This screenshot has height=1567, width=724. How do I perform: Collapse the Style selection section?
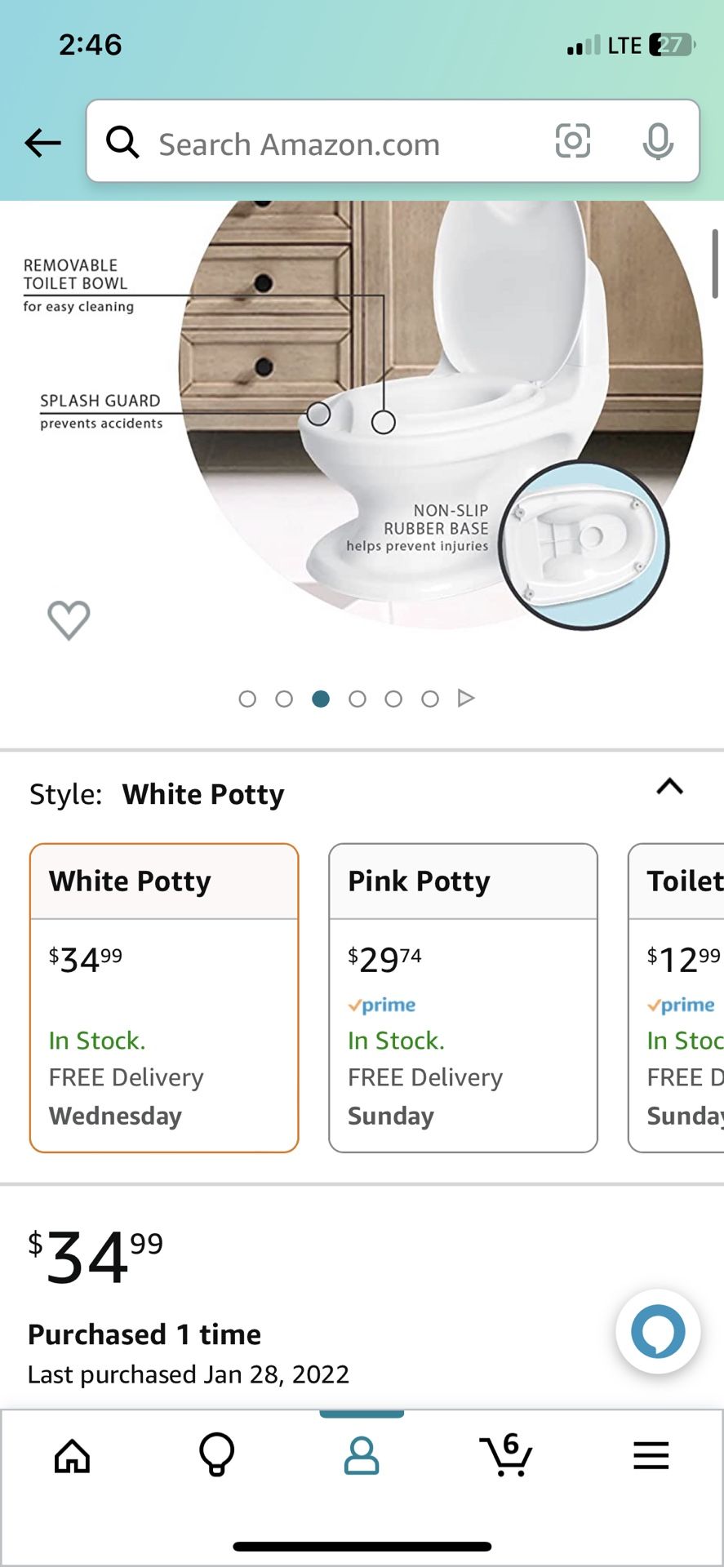[x=669, y=786]
